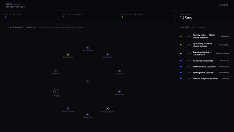The image size is (234, 132).
Task: Open 'latency spike — 890ms above threshold' event
Action: coord(204,36)
